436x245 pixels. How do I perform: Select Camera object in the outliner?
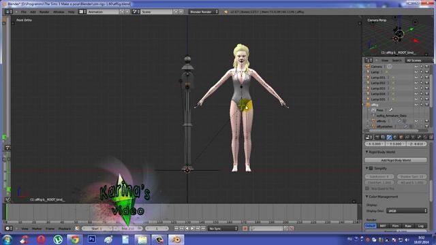tap(376, 67)
